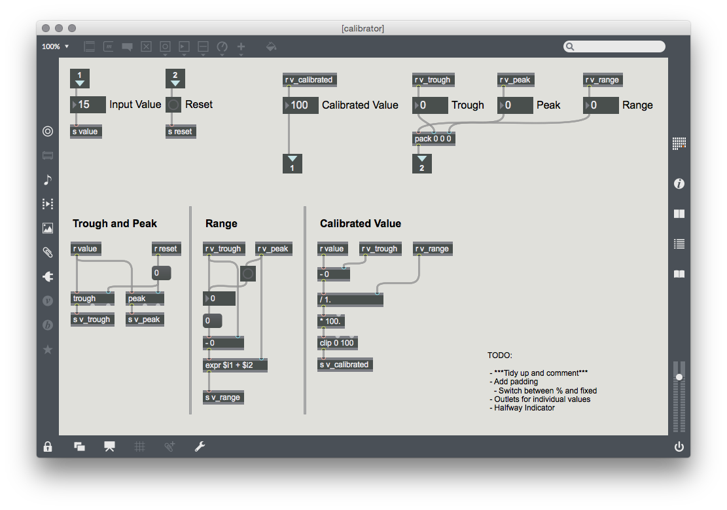Add a comment box from toolbar
The image size is (727, 510).
(127, 46)
